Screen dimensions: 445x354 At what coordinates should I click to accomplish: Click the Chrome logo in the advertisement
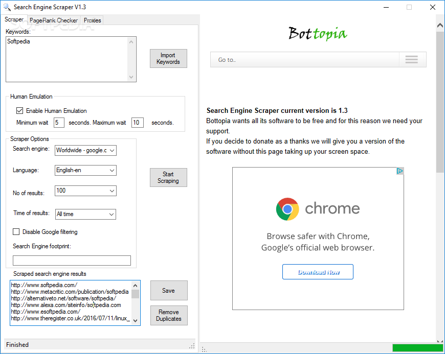tap(287, 209)
